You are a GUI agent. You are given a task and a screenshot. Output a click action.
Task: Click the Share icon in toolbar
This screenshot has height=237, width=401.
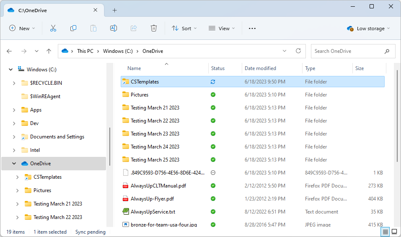coord(134,28)
